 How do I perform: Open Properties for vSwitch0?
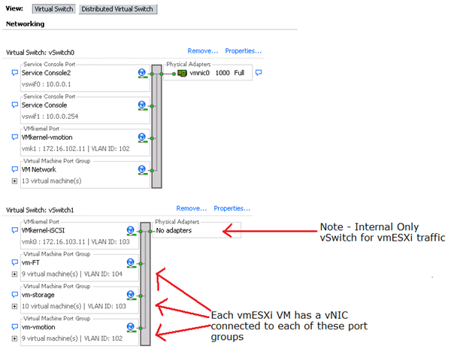point(243,51)
